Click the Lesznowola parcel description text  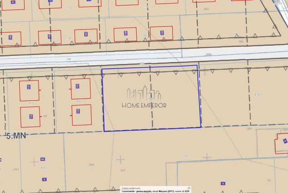155,191
